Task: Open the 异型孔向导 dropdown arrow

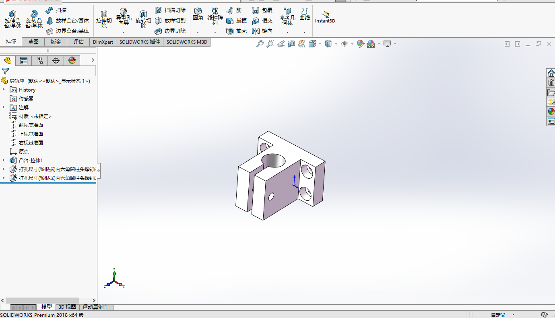Action: (124, 32)
